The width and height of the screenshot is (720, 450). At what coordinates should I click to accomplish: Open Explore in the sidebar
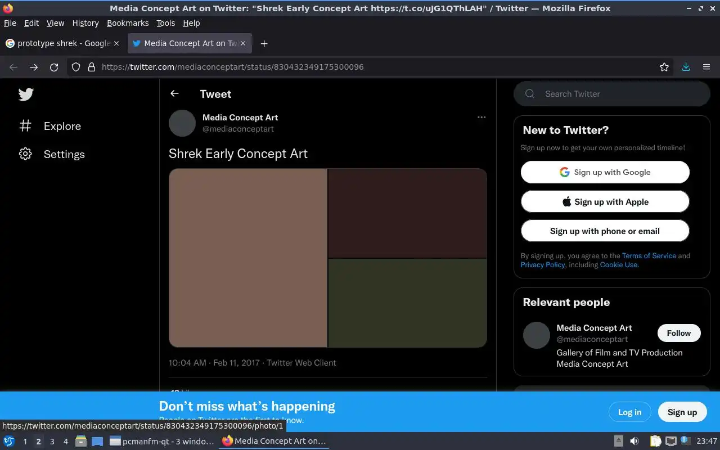[x=50, y=126]
